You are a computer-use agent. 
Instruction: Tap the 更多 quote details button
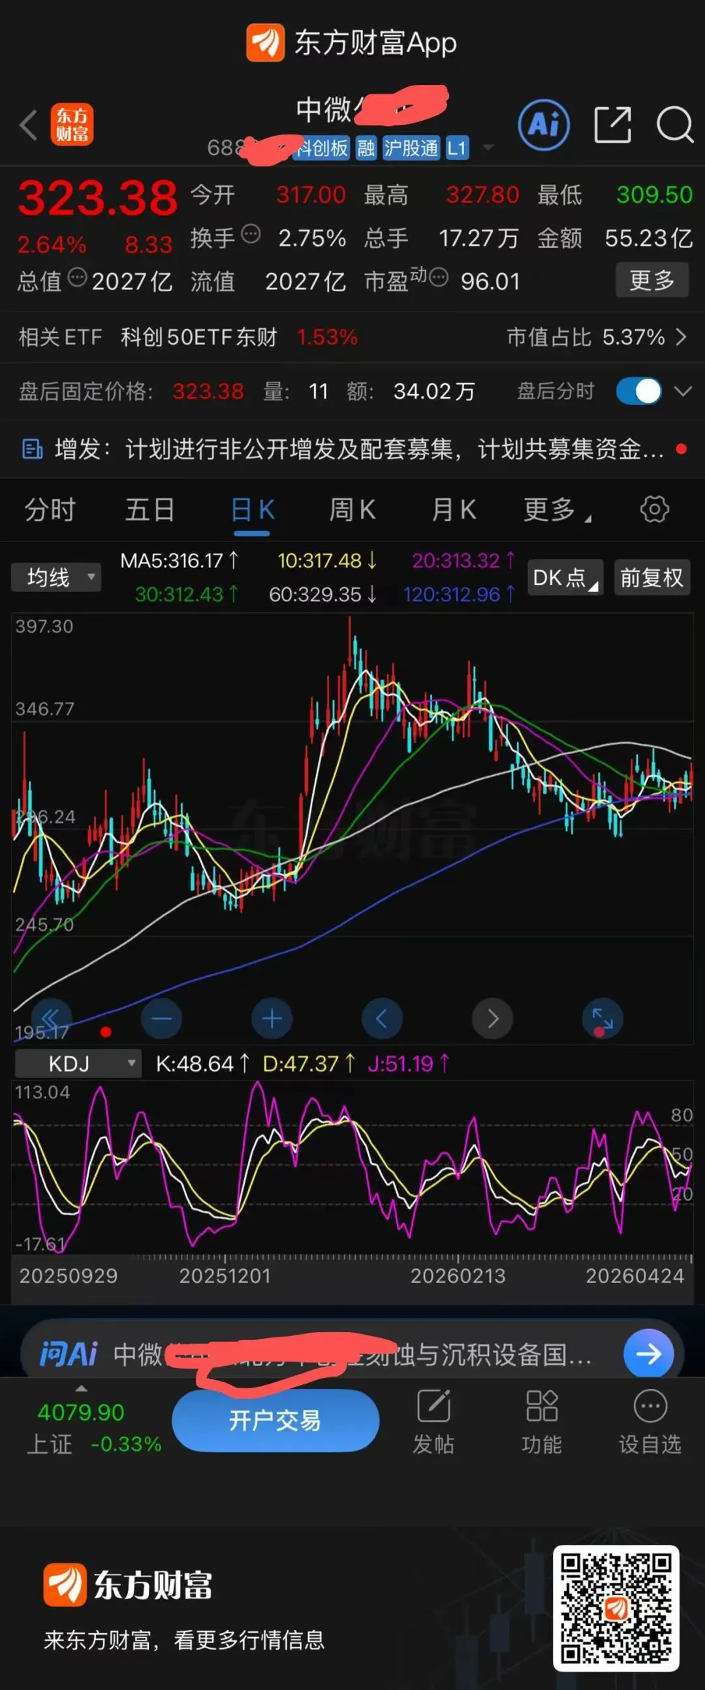(x=652, y=280)
